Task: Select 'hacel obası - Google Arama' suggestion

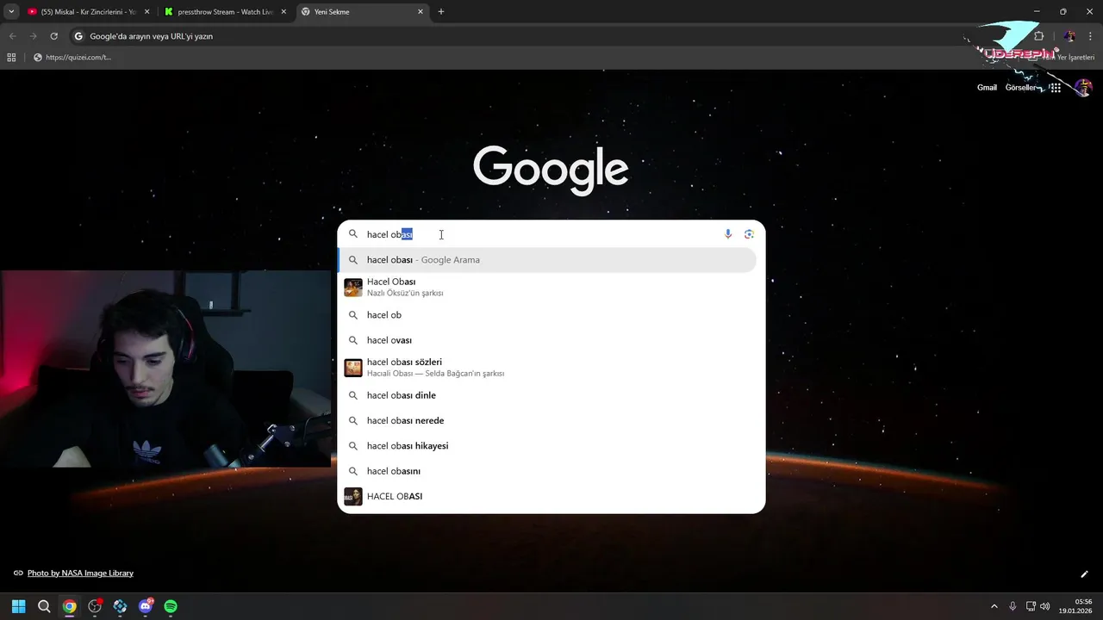Action: coord(547,260)
